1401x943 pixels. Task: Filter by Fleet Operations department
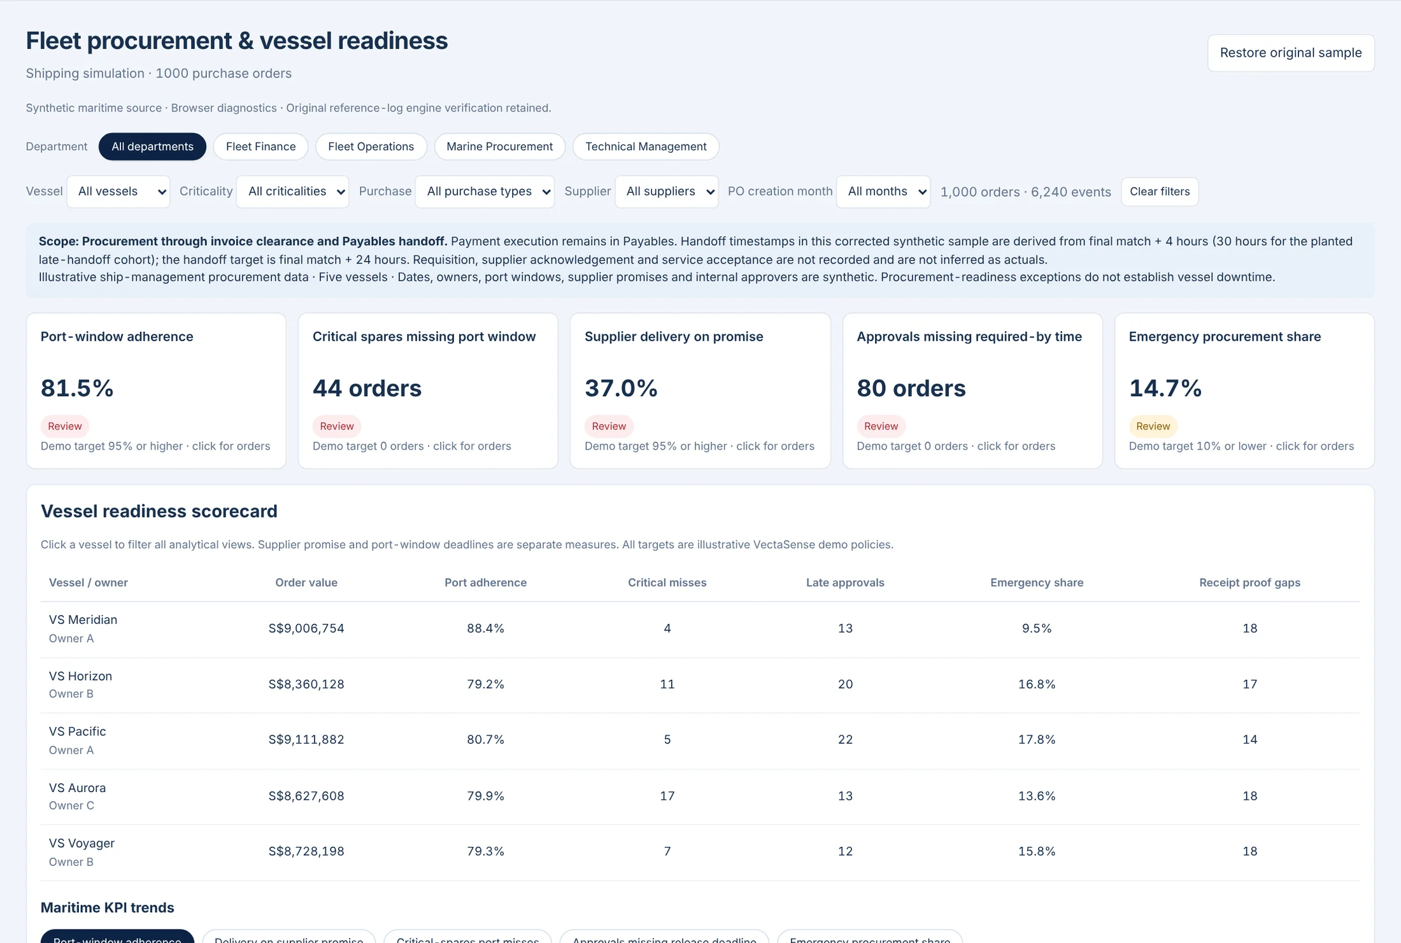click(371, 146)
